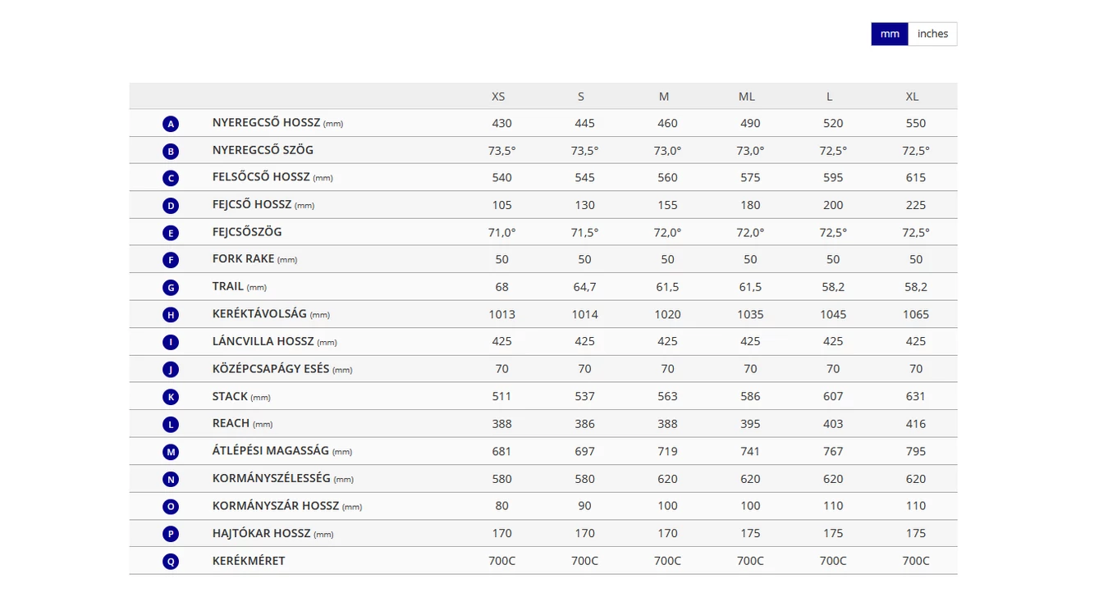Click the G badge next to Trail
The image size is (1108, 615).
tap(171, 288)
